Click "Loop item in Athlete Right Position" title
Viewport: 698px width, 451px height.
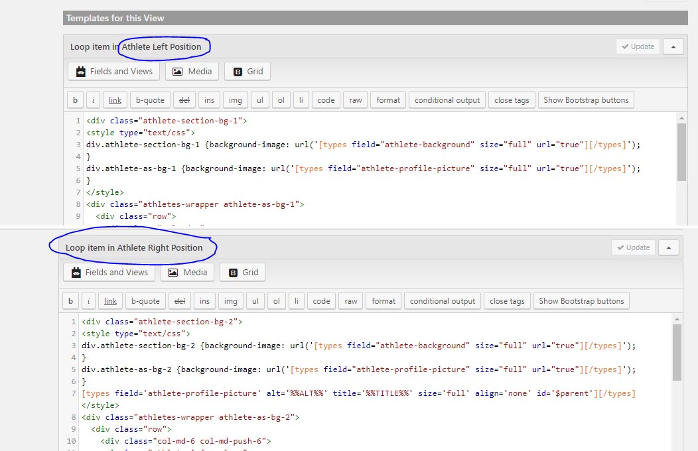coord(134,248)
